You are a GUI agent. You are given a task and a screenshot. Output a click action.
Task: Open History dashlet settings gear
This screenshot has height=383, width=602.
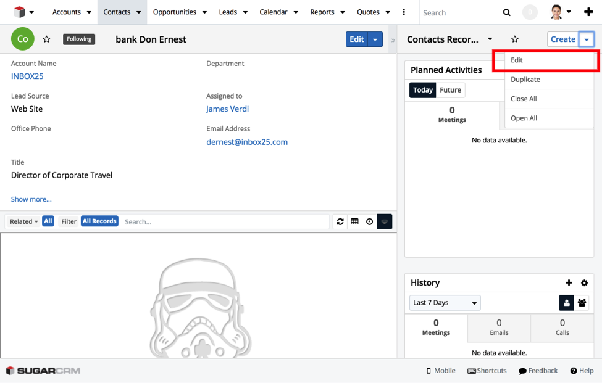point(584,283)
